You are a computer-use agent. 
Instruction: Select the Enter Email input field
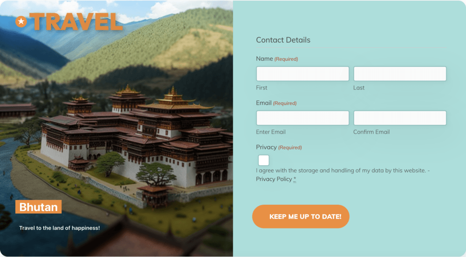point(303,118)
